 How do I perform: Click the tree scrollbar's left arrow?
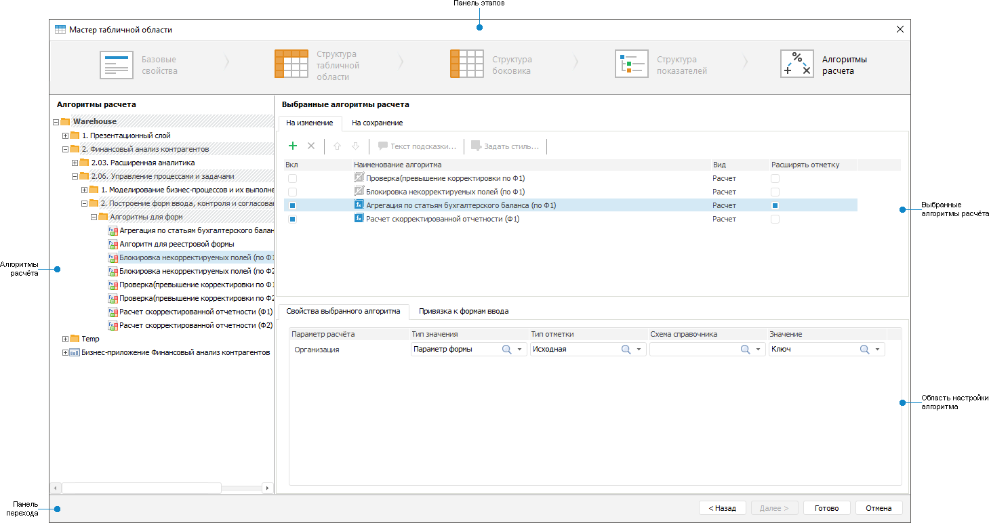(56, 488)
